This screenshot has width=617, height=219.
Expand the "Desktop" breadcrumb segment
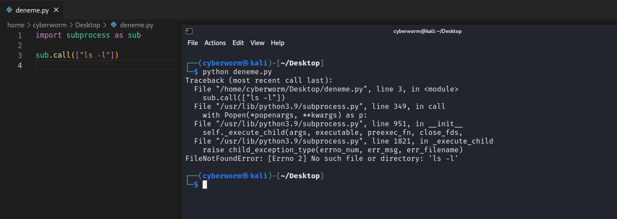click(x=88, y=25)
